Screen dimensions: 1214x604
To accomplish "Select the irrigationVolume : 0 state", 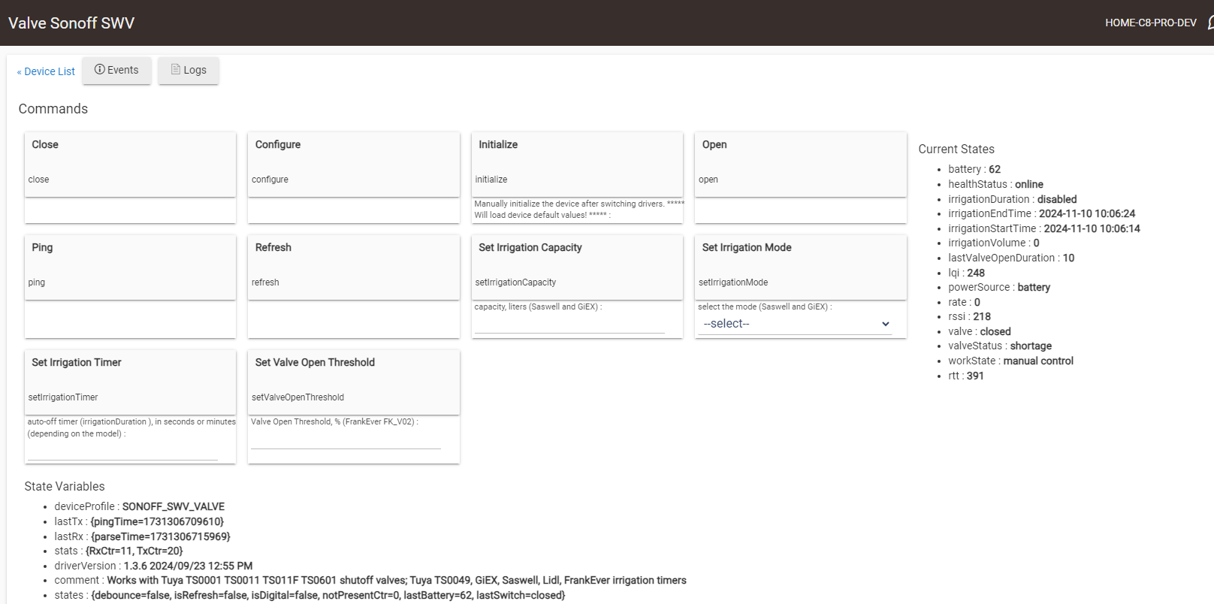I will click(993, 243).
